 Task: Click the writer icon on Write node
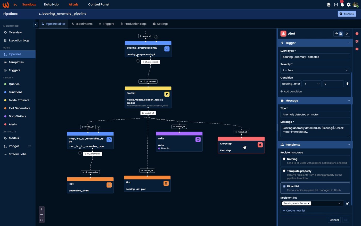coord(198,139)
